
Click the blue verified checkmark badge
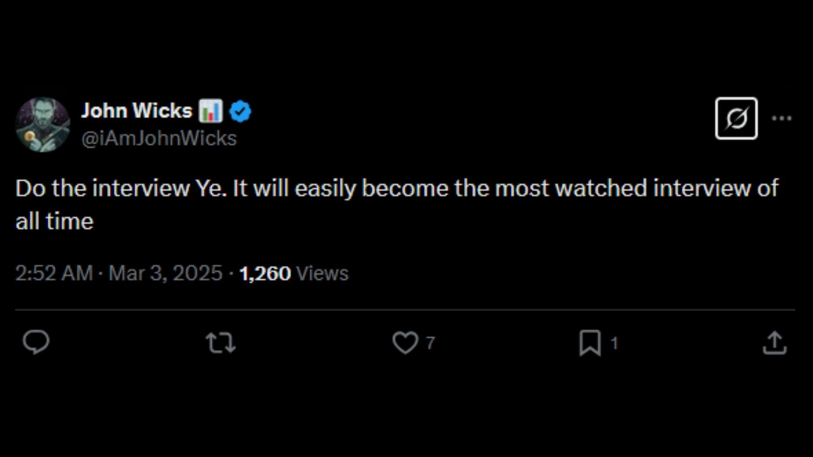(x=240, y=111)
